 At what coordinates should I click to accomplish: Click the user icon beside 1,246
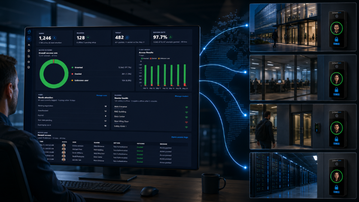click(55, 38)
